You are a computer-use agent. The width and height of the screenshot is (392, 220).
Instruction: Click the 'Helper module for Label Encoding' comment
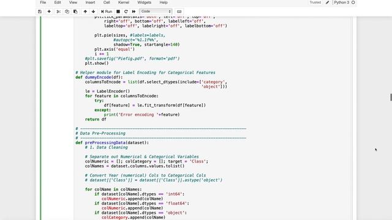click(x=145, y=73)
